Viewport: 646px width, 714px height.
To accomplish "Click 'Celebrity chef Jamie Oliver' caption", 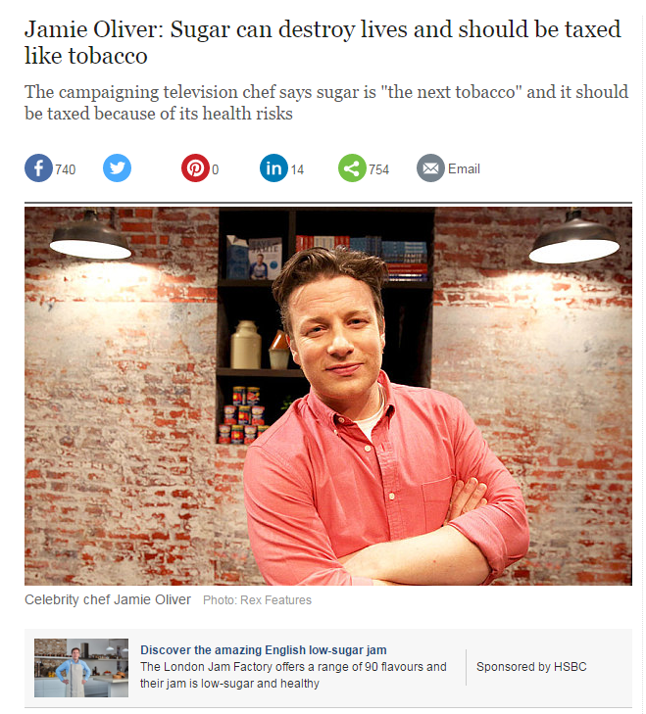I will (x=108, y=599).
